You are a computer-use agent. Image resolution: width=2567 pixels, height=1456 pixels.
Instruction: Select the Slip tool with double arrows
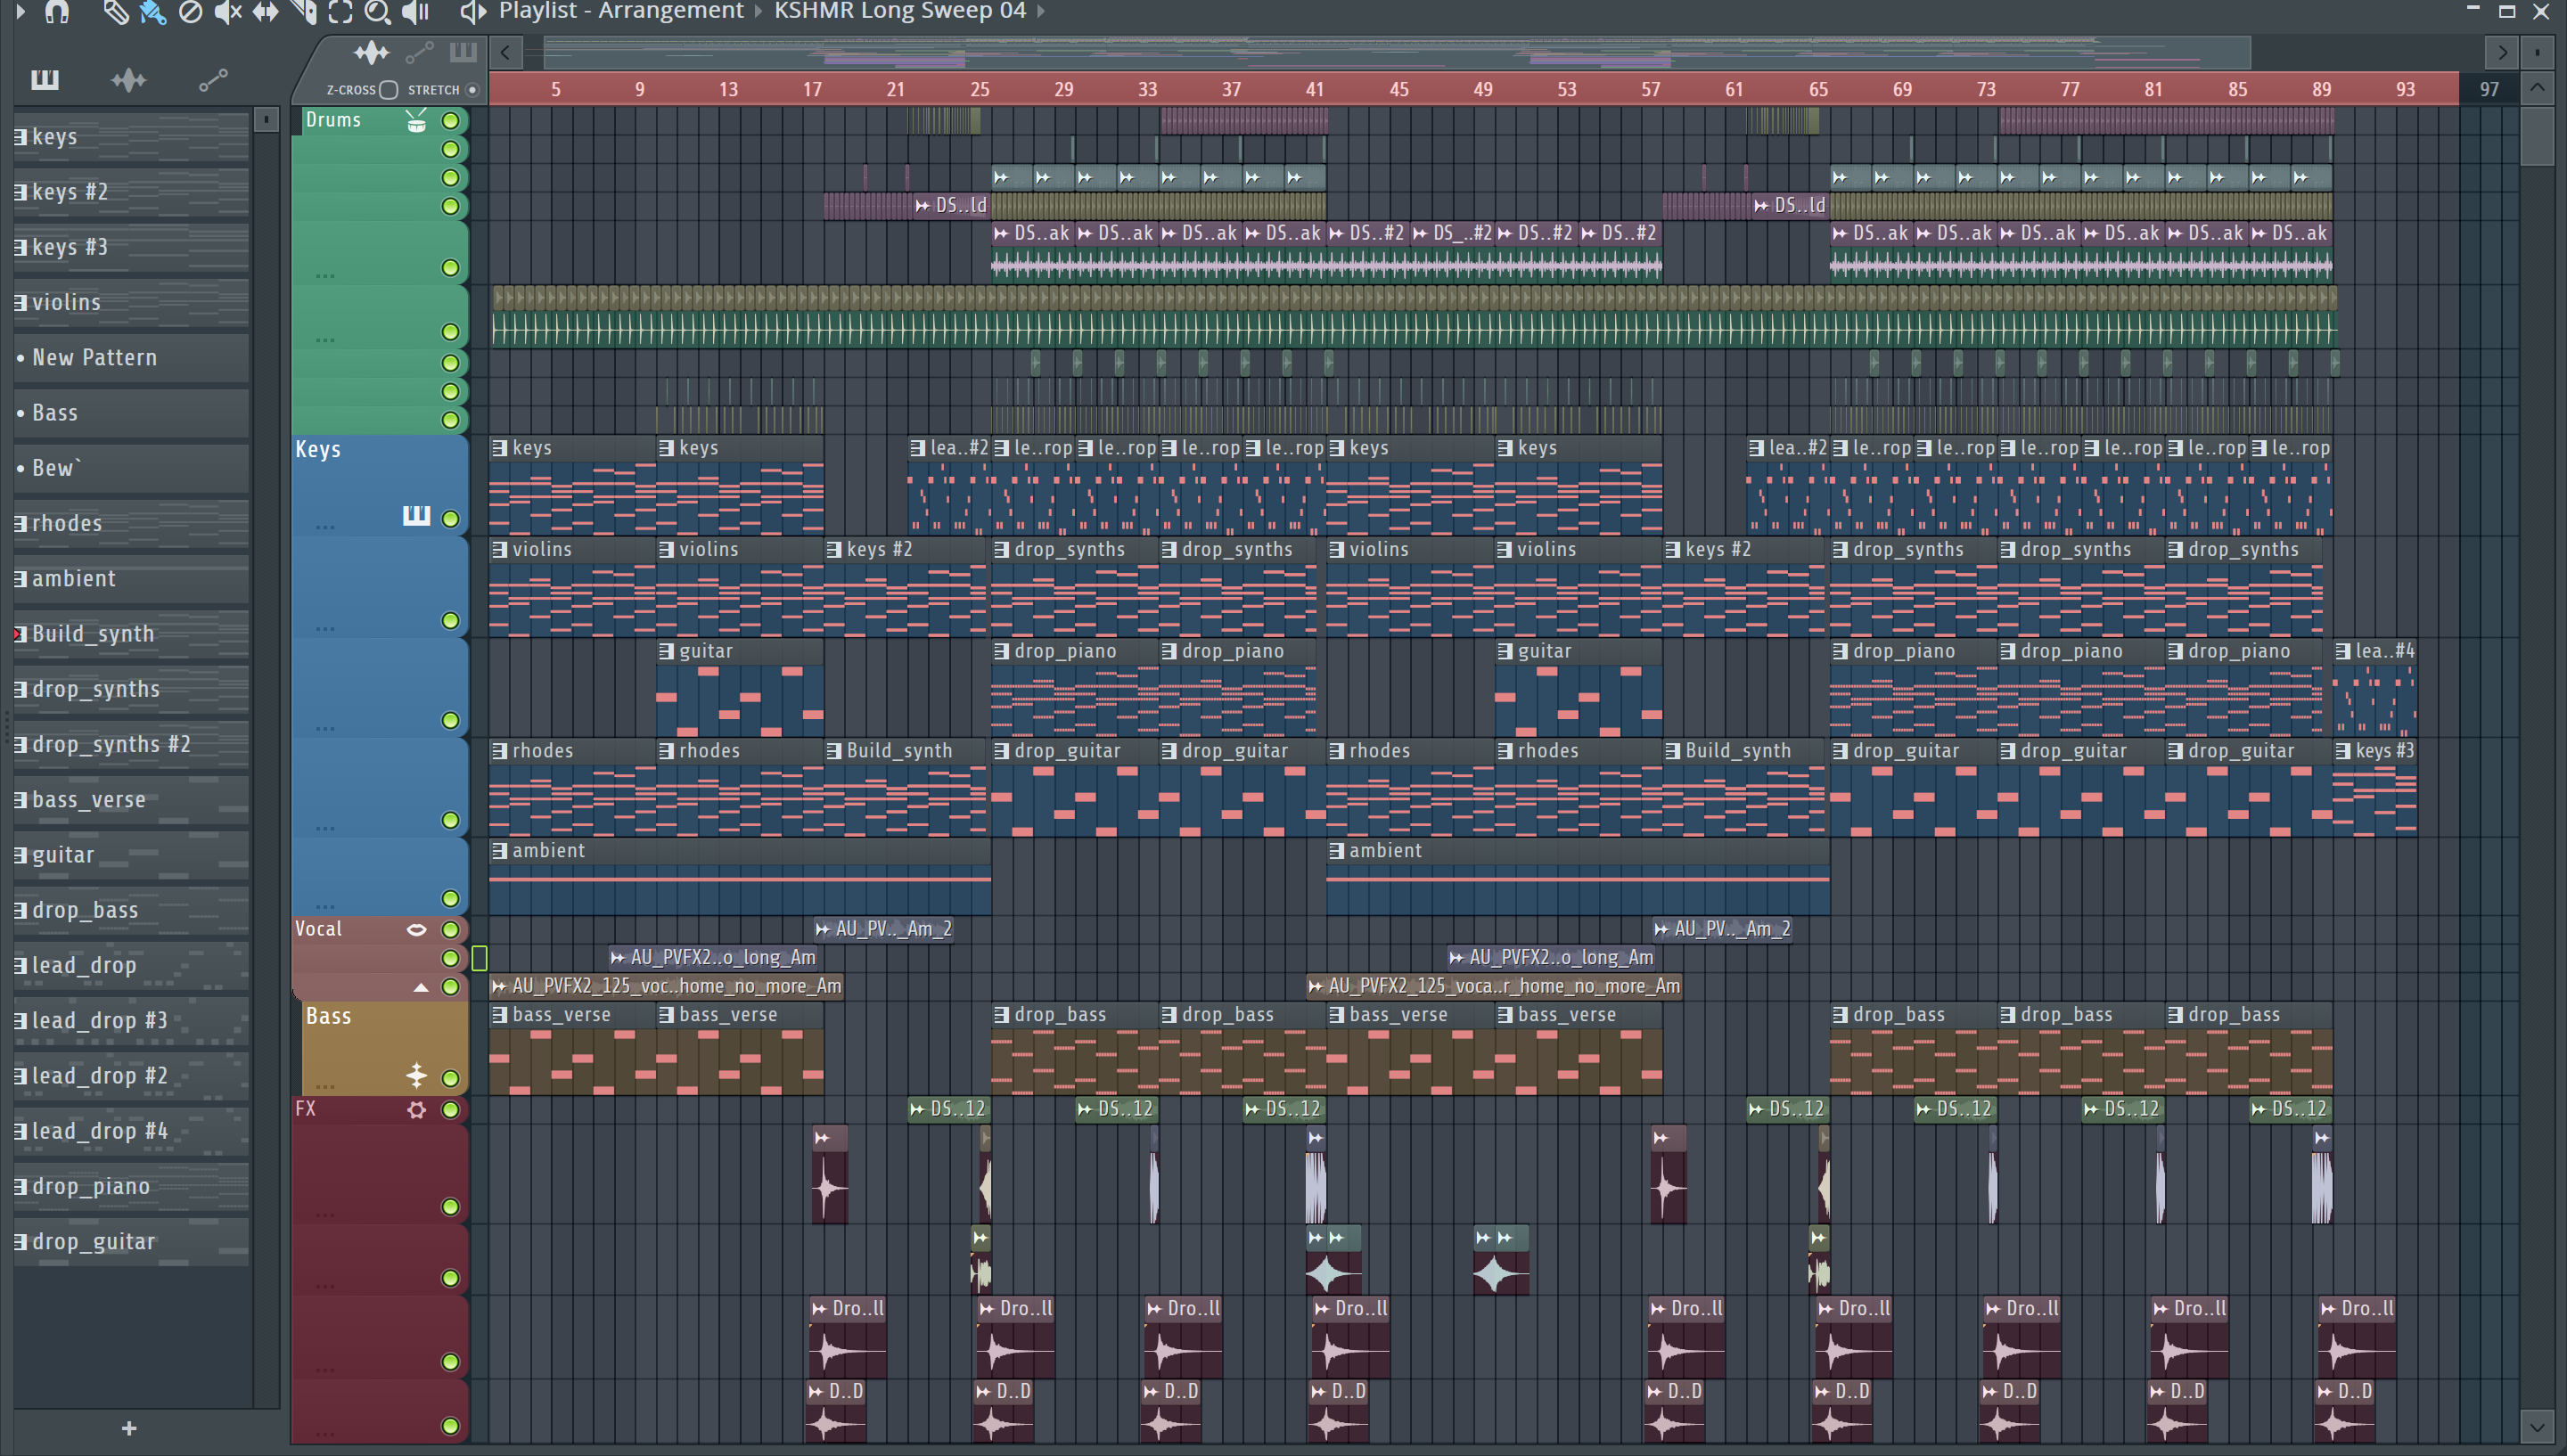tap(265, 11)
